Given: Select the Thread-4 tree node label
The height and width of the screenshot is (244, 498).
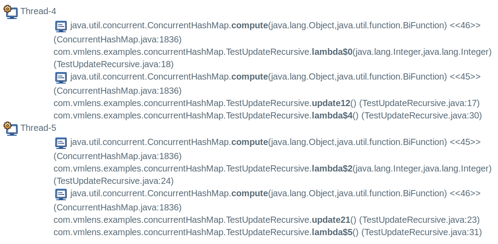Looking at the screenshot, I should click(38, 11).
